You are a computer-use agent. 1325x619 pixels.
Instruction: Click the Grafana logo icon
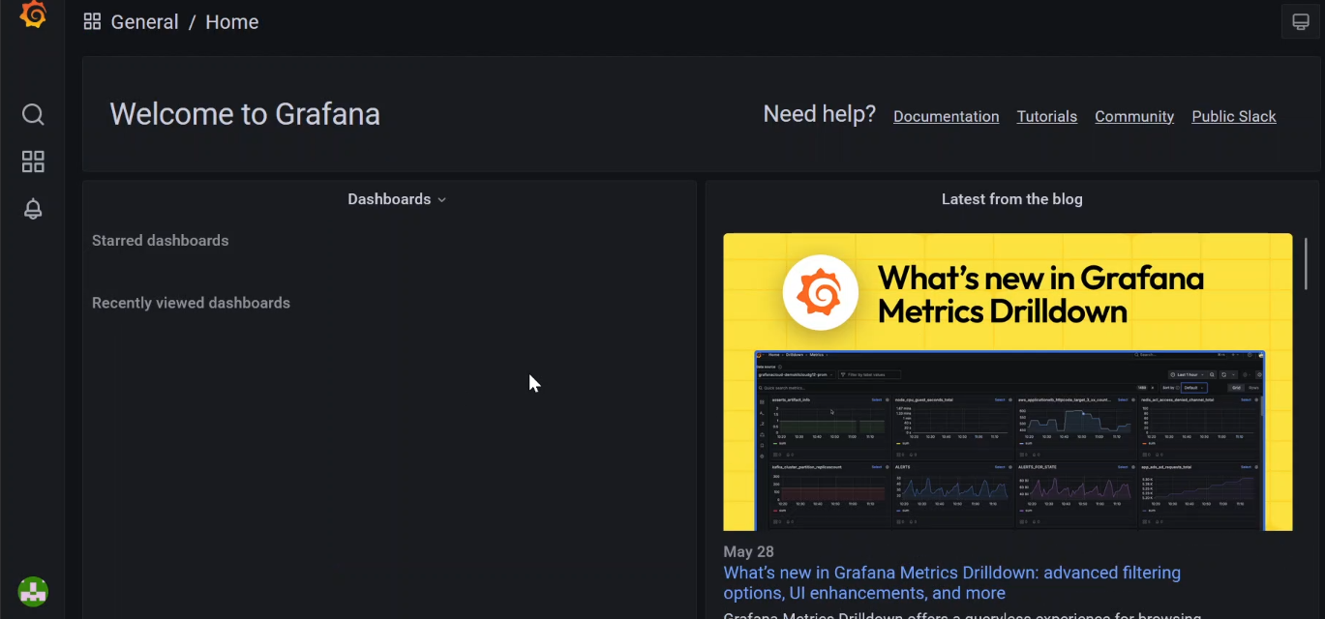click(x=33, y=15)
